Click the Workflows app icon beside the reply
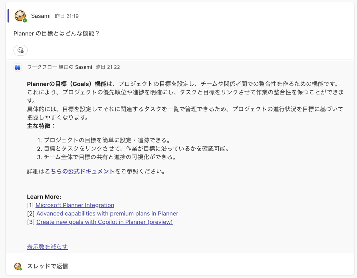 tap(18, 67)
